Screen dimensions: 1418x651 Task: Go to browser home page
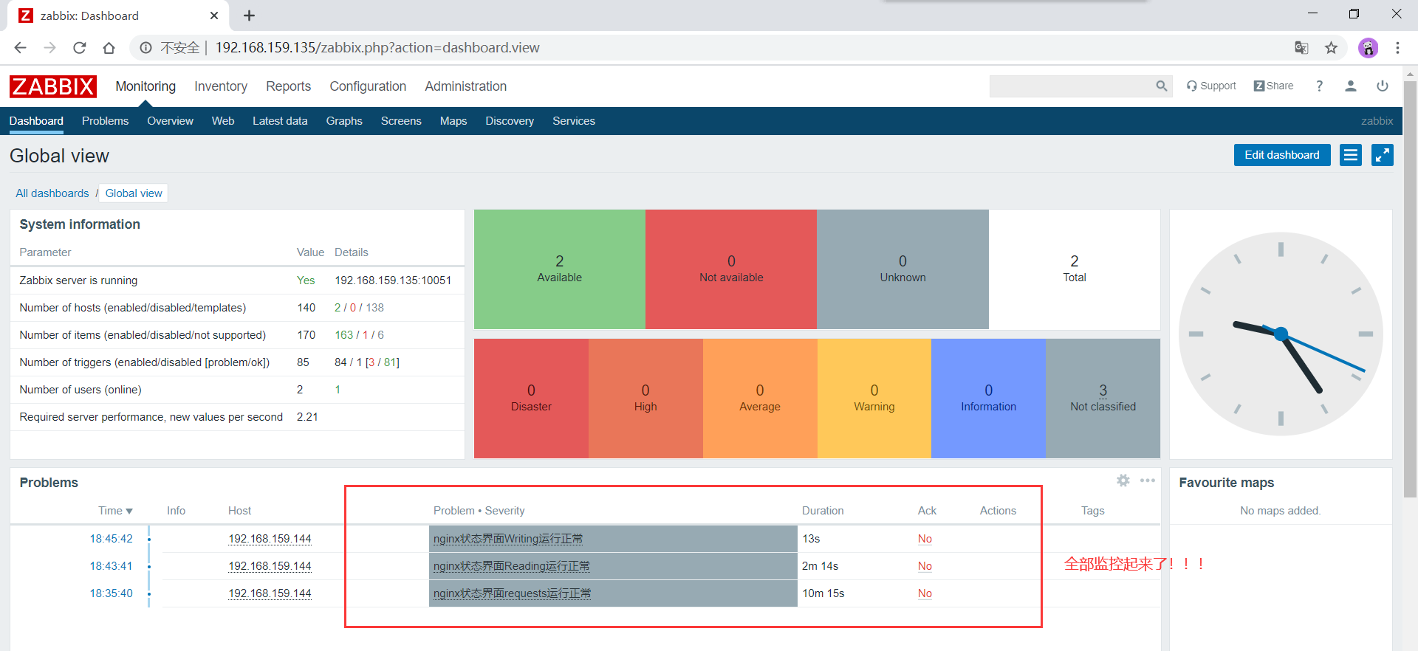109,48
